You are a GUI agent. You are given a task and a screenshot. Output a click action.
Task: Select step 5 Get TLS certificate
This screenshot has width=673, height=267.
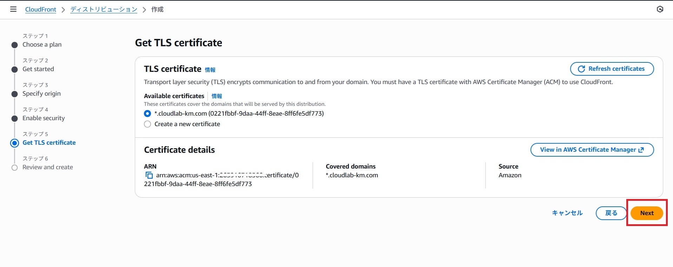click(x=49, y=143)
